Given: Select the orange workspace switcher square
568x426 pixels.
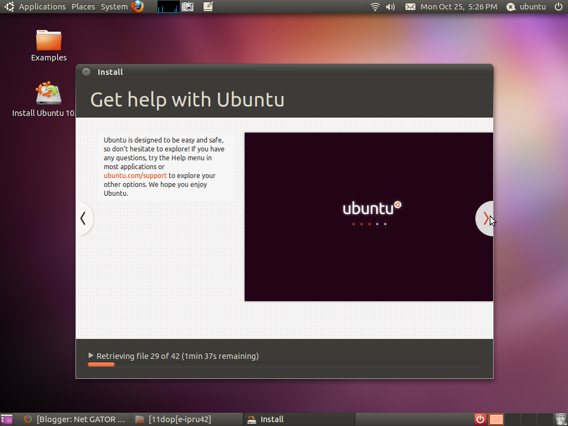Looking at the screenshot, I should pyautogui.click(x=496, y=419).
